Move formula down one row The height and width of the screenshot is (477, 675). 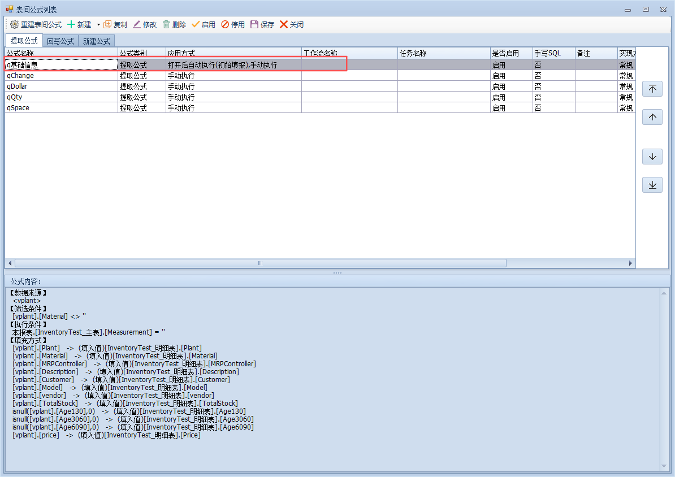coord(652,157)
